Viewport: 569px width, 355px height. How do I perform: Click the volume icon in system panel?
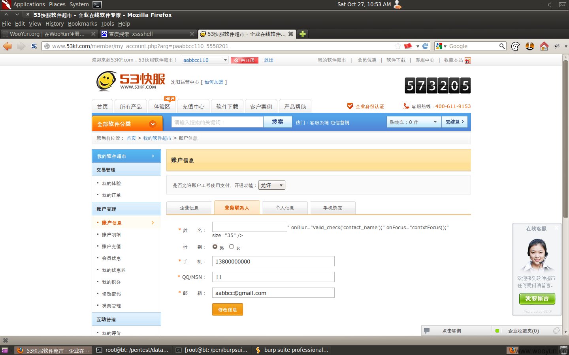click(x=550, y=5)
